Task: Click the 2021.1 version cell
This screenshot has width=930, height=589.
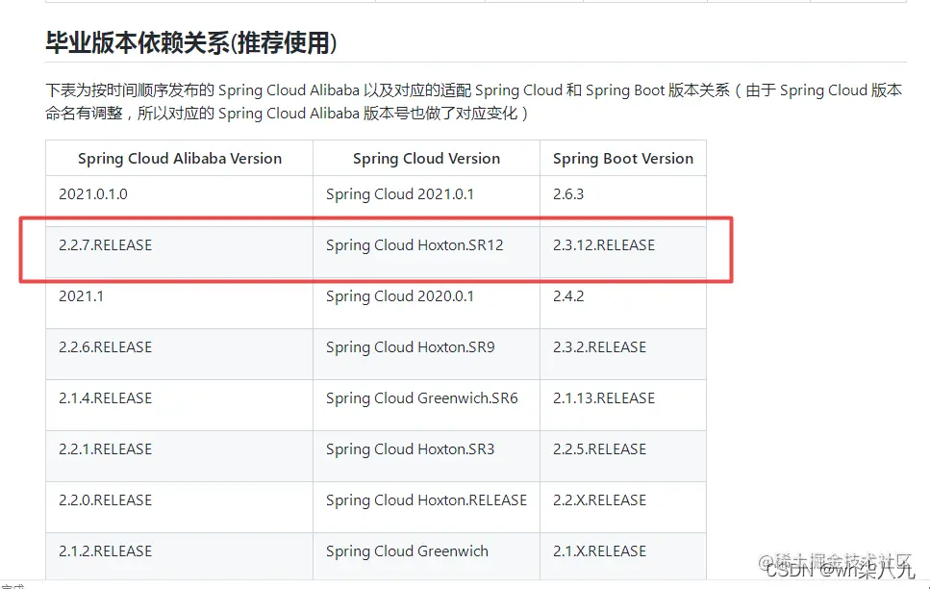Action: pyautogui.click(x=180, y=303)
